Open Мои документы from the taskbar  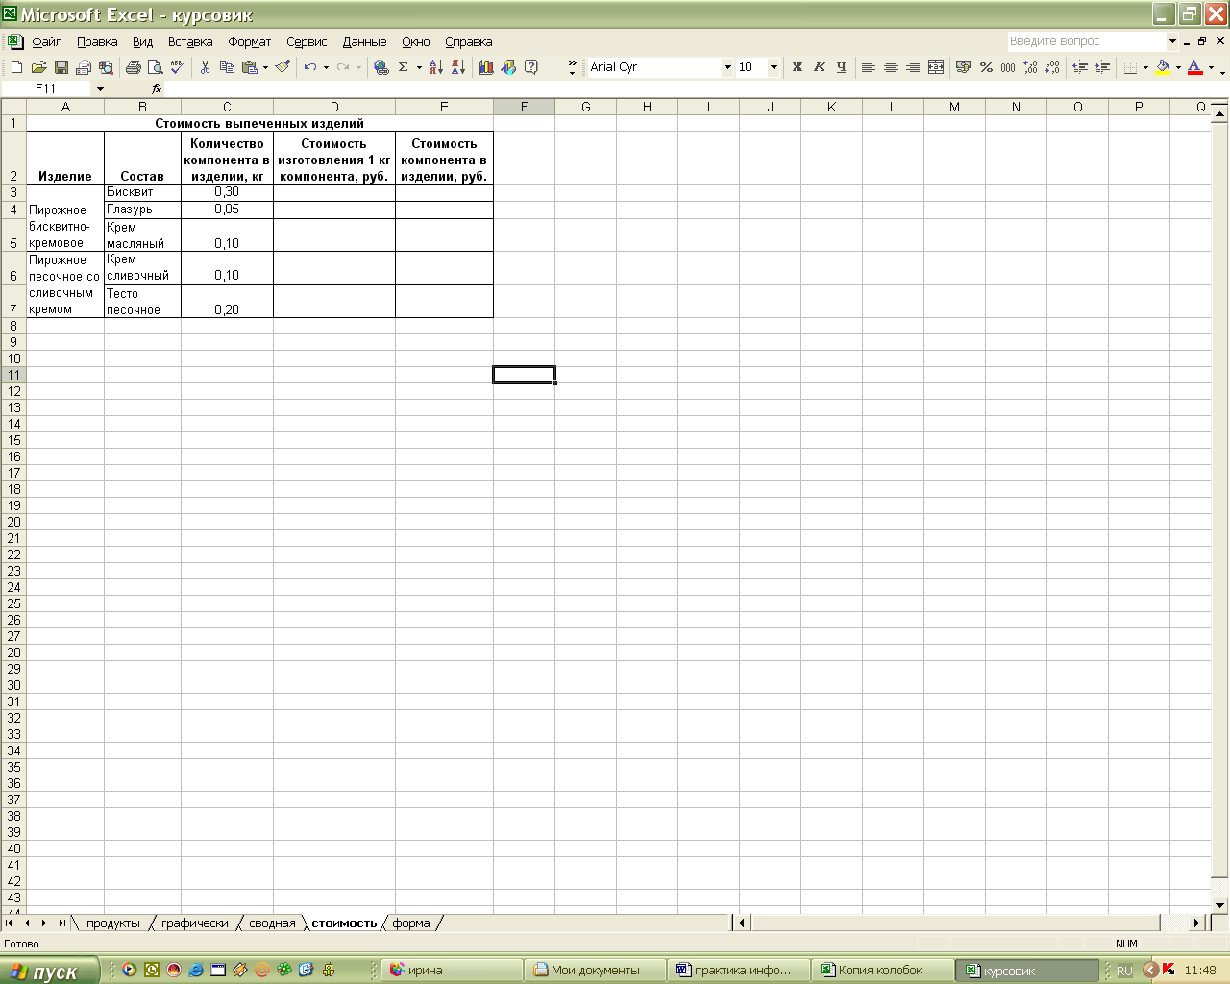tap(596, 971)
